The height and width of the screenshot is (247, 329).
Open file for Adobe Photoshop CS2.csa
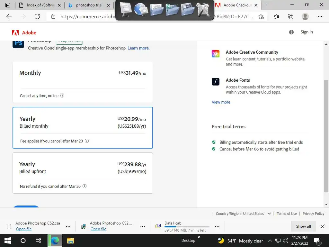(24, 229)
